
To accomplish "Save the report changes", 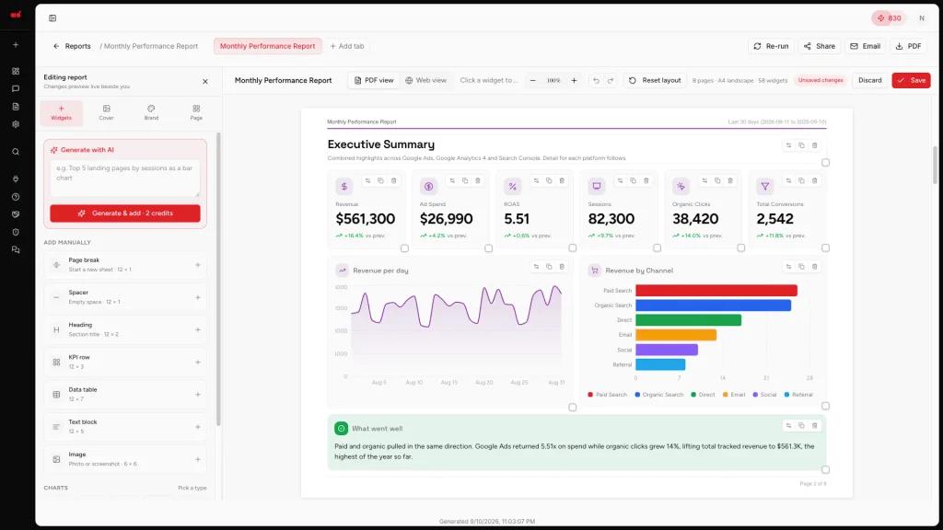I will coord(911,81).
